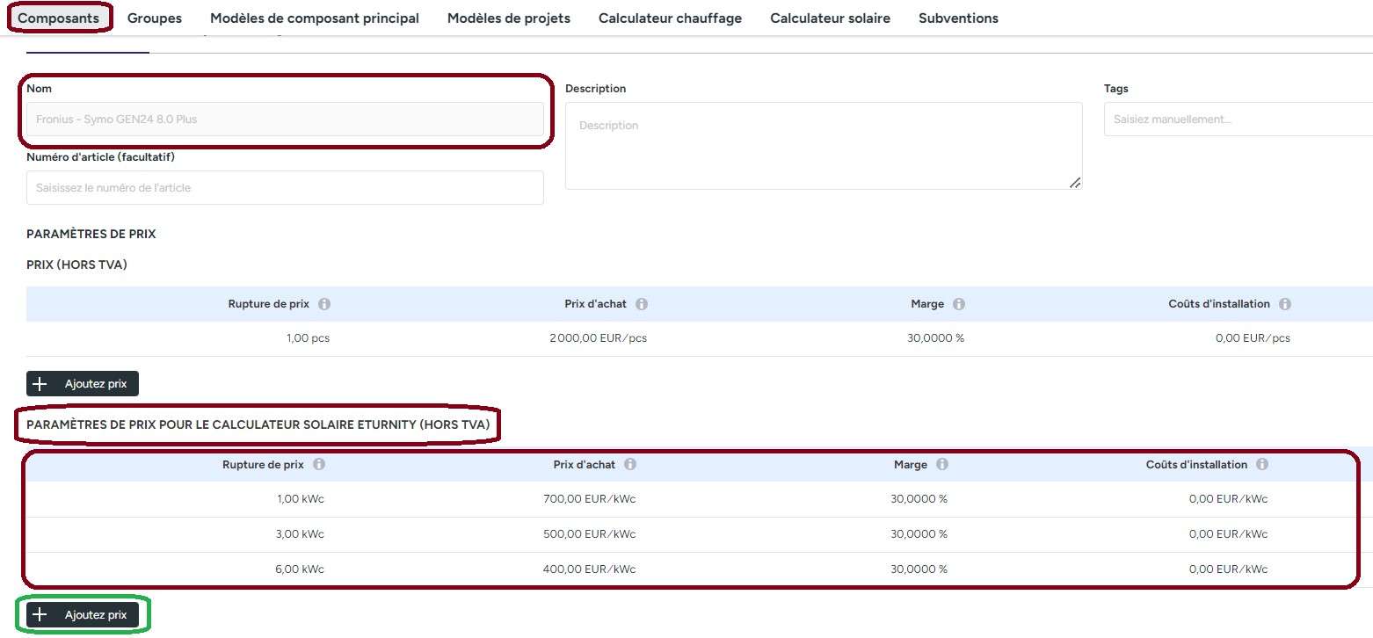
Task: Click info icon beside Coûts d'installation in PRIX (HORS TVA) table
Action: [1285, 304]
